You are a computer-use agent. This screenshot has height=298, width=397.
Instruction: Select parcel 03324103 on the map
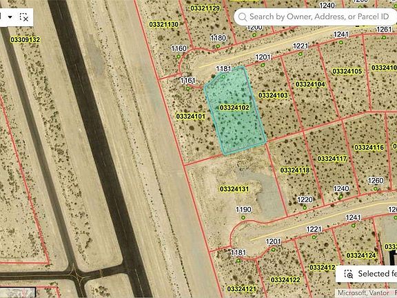tap(273, 95)
